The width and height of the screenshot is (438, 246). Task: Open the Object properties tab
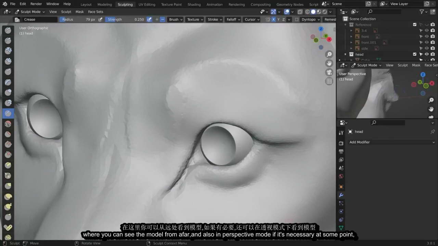(x=341, y=187)
